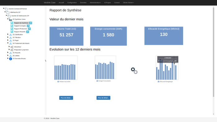Screen dimensions: 217x122
Task: Expand the 03 Rejet node
Action: tap(8, 40)
